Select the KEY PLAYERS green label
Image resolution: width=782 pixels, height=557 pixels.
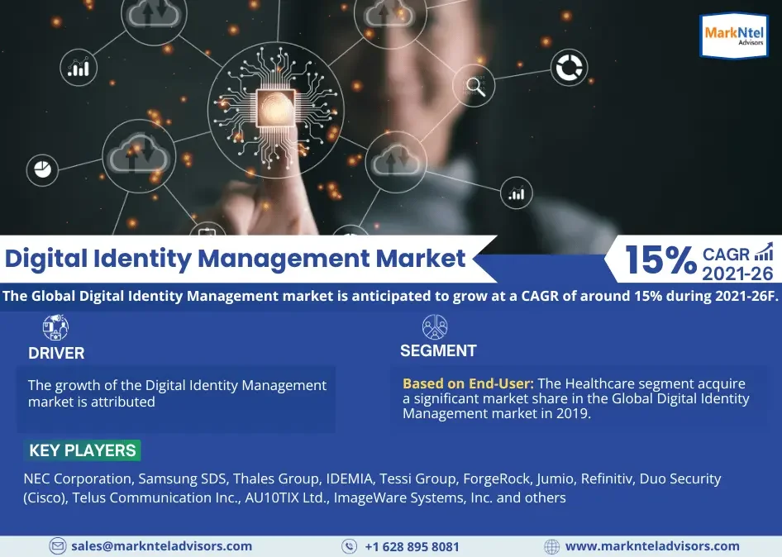[x=82, y=450]
